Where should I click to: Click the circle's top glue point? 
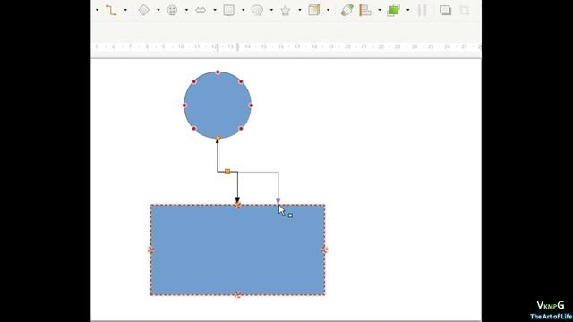click(218, 72)
